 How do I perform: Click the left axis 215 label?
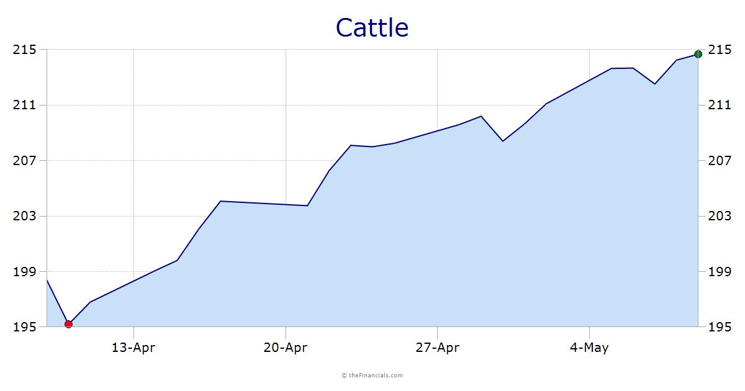(x=24, y=50)
